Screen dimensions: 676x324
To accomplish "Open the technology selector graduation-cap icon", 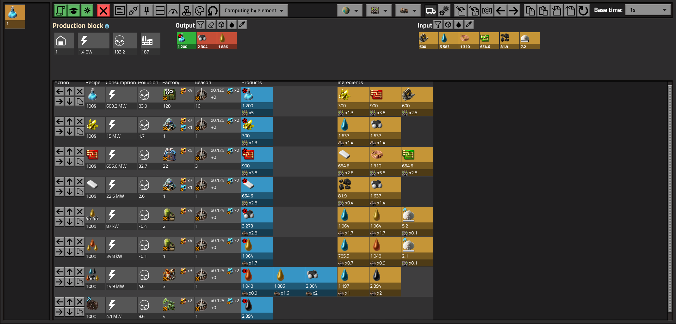I will [x=73, y=10].
